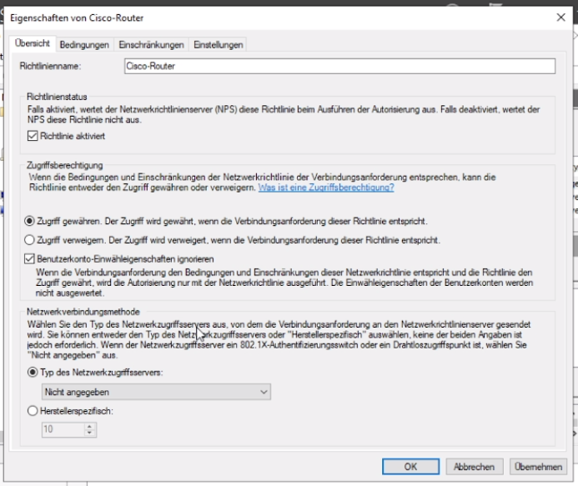Expand the 'Nicht angegeben' dropdown list
Screen dimensions: 578x486
point(156,392)
